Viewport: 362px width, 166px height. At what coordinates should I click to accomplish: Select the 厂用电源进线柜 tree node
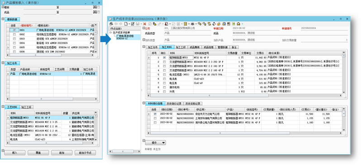pos(128,37)
